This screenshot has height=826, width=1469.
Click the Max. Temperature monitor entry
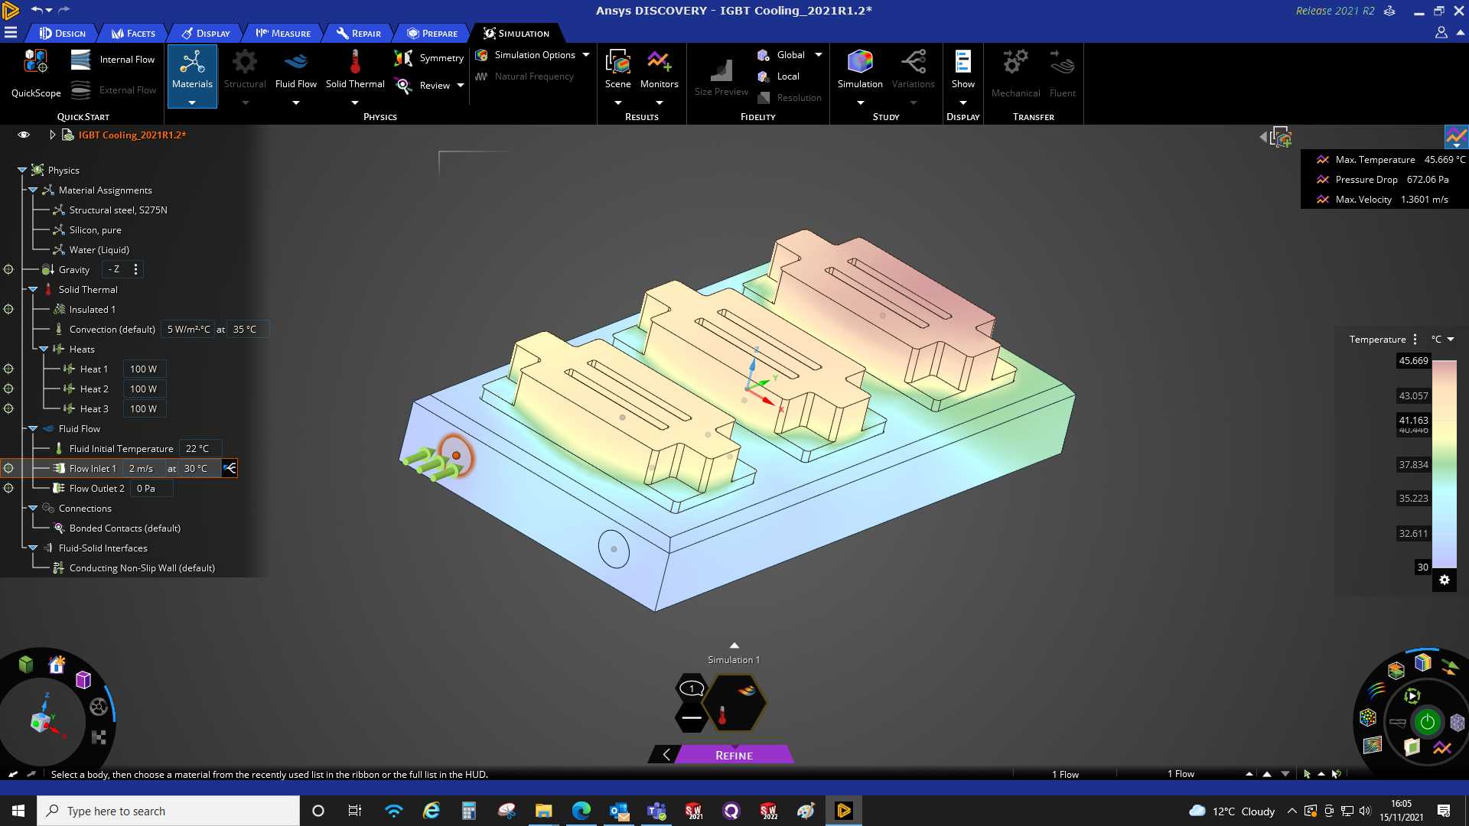[1390, 160]
